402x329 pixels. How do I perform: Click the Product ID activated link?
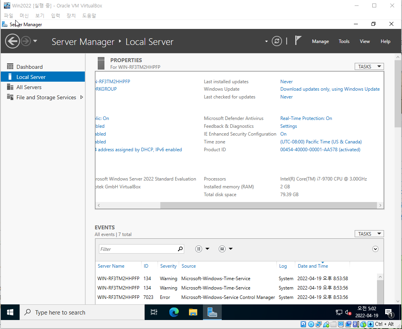[x=320, y=150]
